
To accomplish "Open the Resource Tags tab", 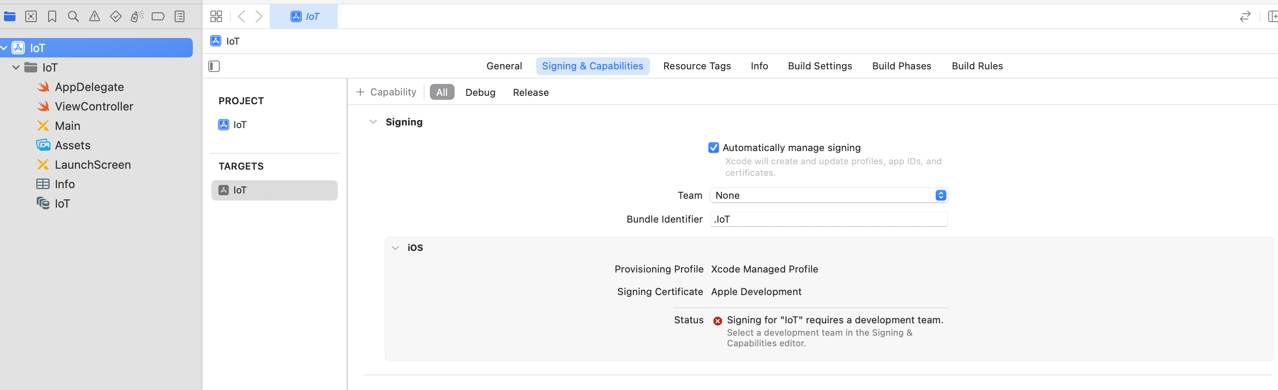I will click(x=696, y=66).
